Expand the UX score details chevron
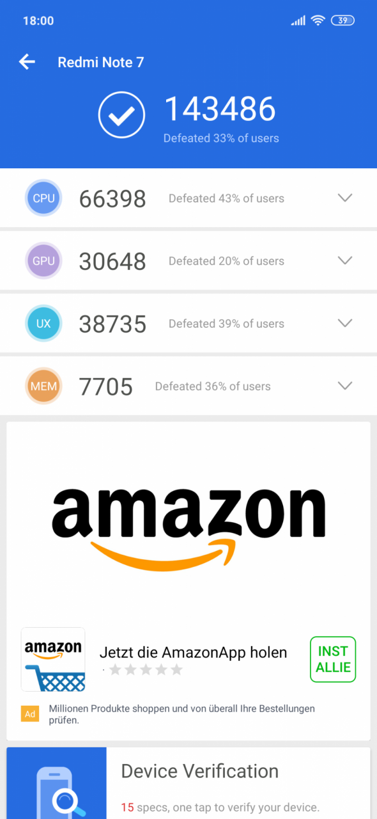Screen dimensions: 377x819 [x=345, y=324]
